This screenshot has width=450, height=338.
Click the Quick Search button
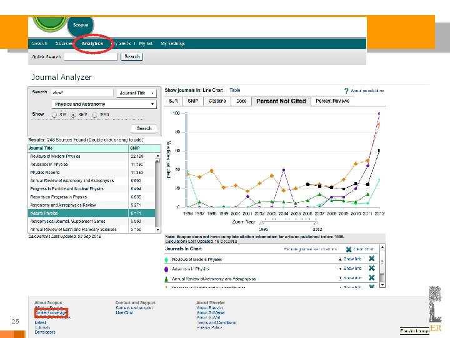point(132,56)
